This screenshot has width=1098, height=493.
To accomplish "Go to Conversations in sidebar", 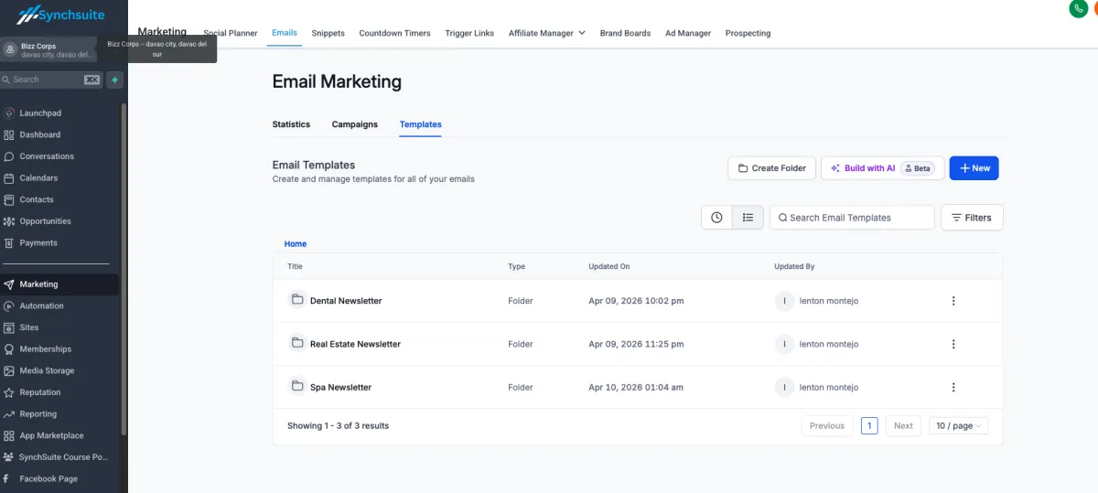I will (47, 156).
